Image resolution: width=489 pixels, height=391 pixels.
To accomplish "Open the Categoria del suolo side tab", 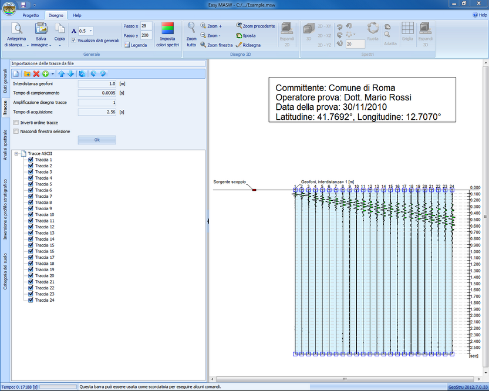I will [x=5, y=271].
